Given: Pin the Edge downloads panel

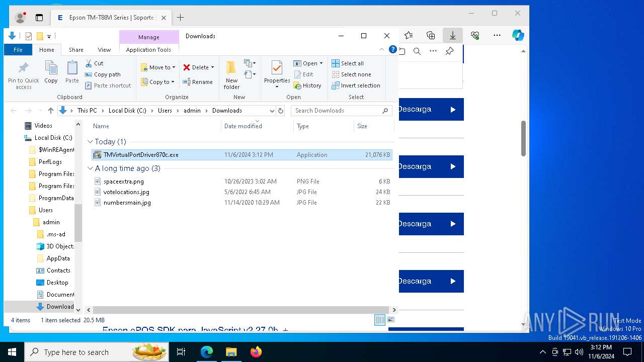Looking at the screenshot, I should 449,51.
